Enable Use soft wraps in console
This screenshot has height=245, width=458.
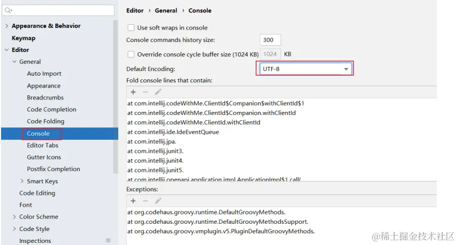pyautogui.click(x=131, y=27)
